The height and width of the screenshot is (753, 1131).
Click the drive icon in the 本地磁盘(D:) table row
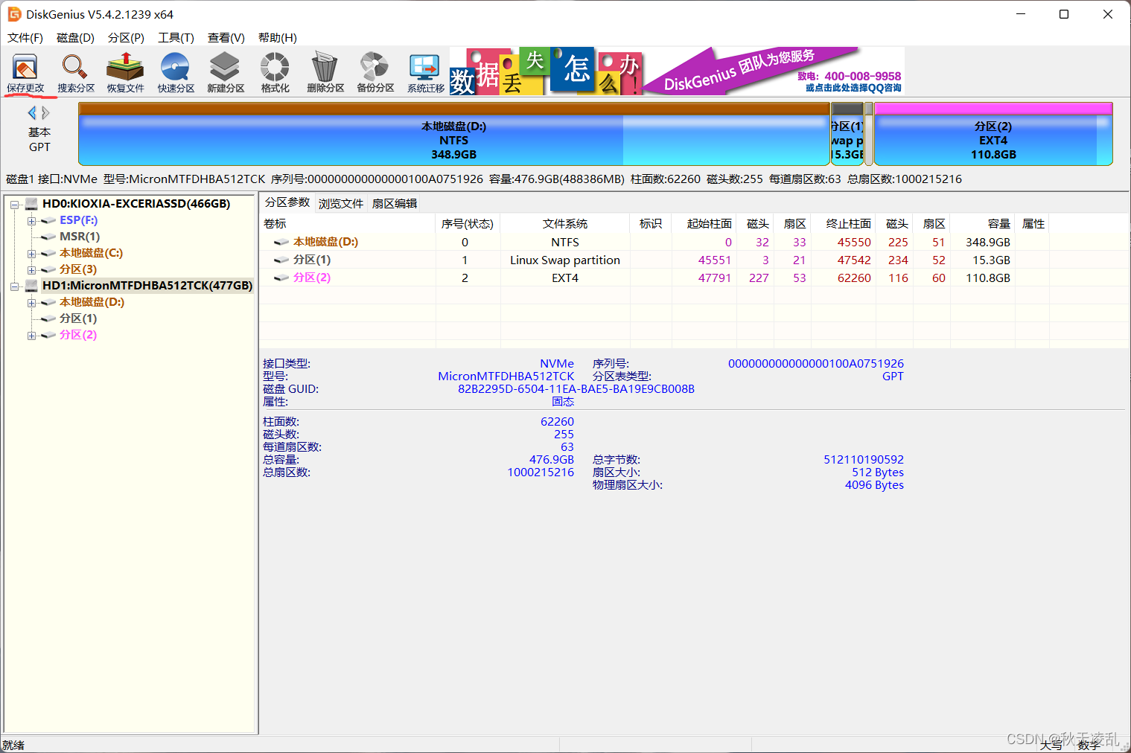click(281, 242)
